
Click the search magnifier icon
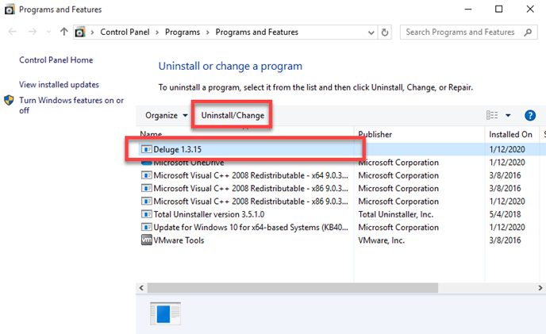point(528,33)
